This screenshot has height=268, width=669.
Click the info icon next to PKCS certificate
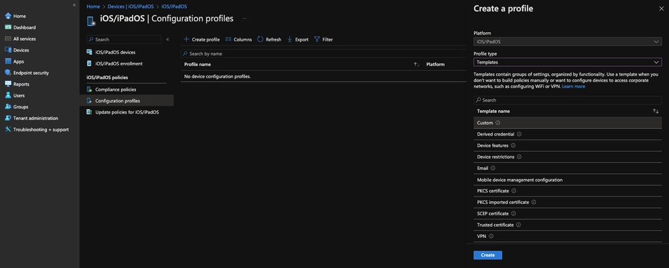point(514,191)
